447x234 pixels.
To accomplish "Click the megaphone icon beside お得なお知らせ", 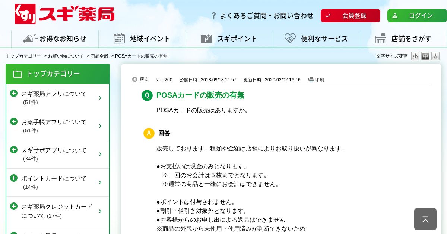I will (30, 38).
